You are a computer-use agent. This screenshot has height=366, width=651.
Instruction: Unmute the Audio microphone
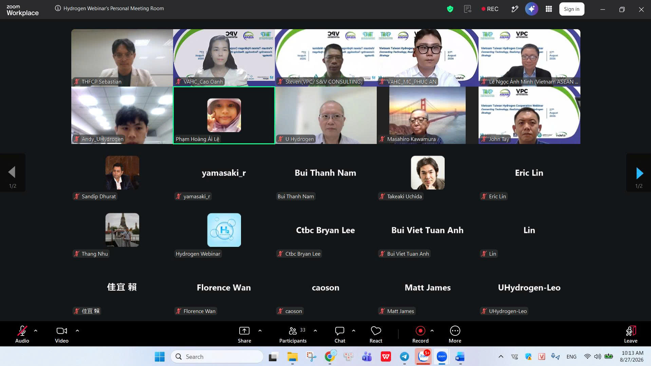[22, 334]
